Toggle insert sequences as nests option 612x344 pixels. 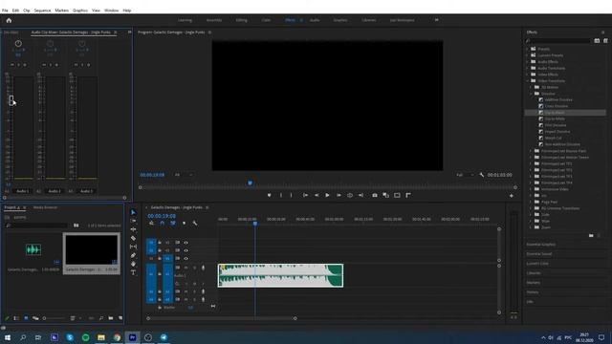(151, 223)
